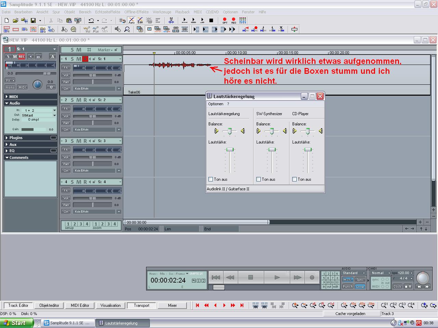This screenshot has height=328, width=438.
Task: Select the speaker scrub mouse tool
Action: pos(118,29)
